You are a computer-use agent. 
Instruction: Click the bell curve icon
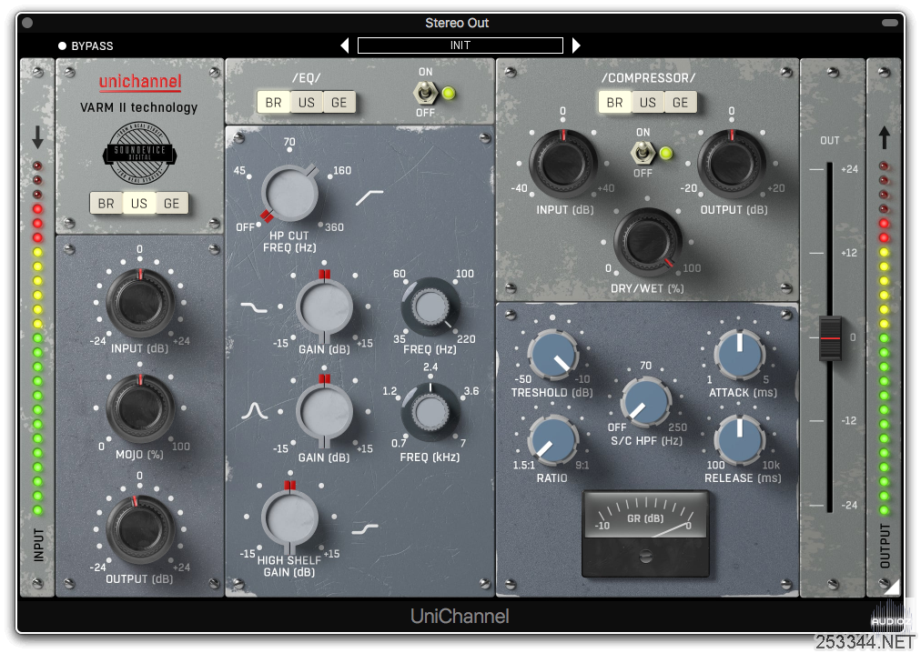(x=254, y=410)
